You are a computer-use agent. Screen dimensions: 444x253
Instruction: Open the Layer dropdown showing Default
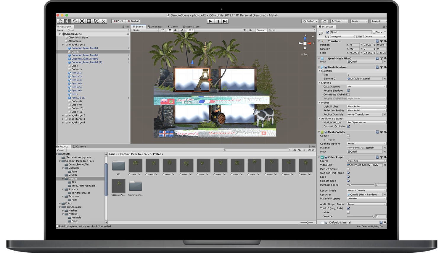click(x=375, y=37)
